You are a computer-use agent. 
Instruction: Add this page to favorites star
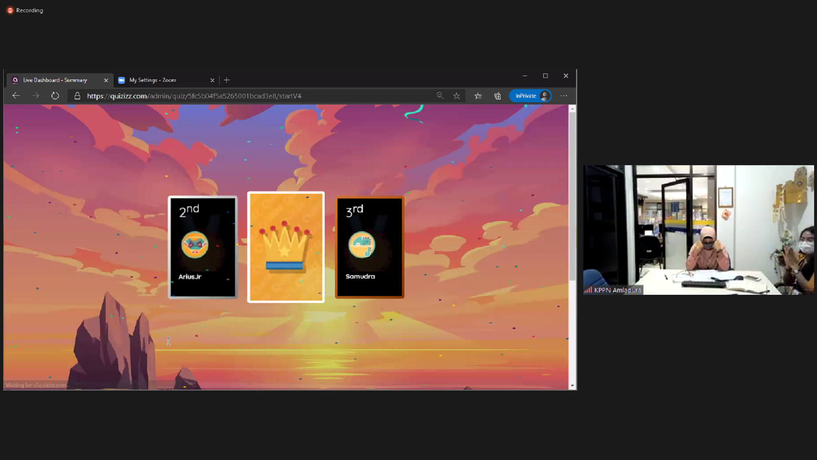pos(457,96)
